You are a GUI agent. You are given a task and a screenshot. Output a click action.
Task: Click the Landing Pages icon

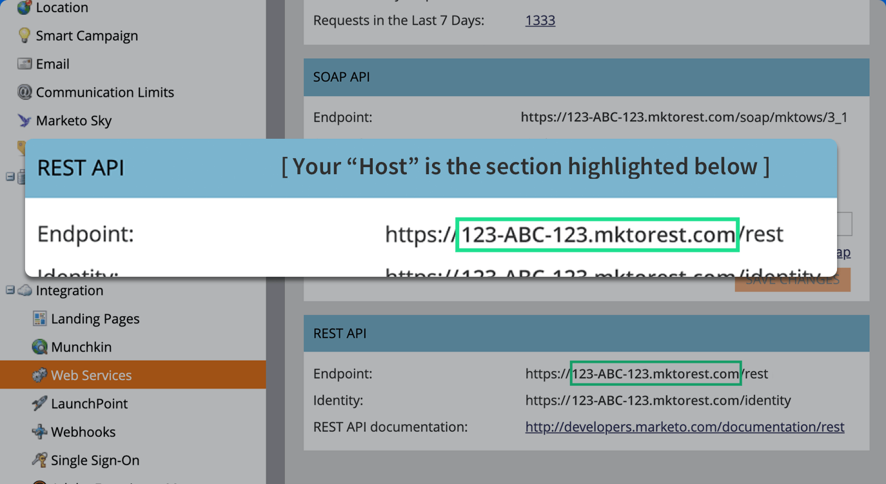(x=40, y=319)
